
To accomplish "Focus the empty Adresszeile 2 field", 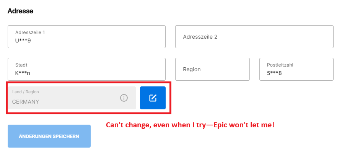I will (x=254, y=37).
